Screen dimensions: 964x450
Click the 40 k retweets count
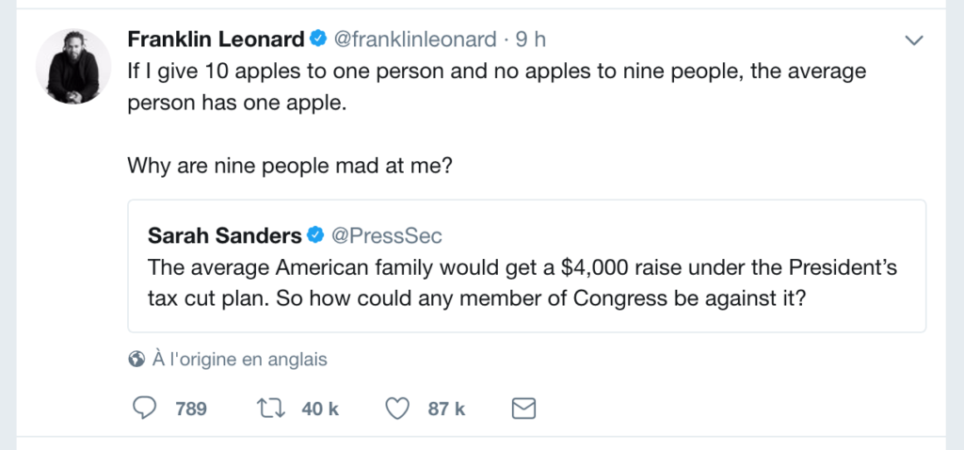point(320,409)
